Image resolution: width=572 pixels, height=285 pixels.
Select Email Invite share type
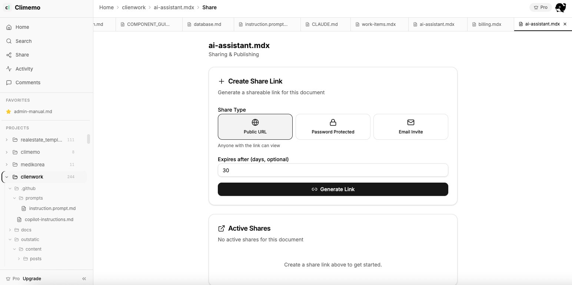tap(410, 127)
